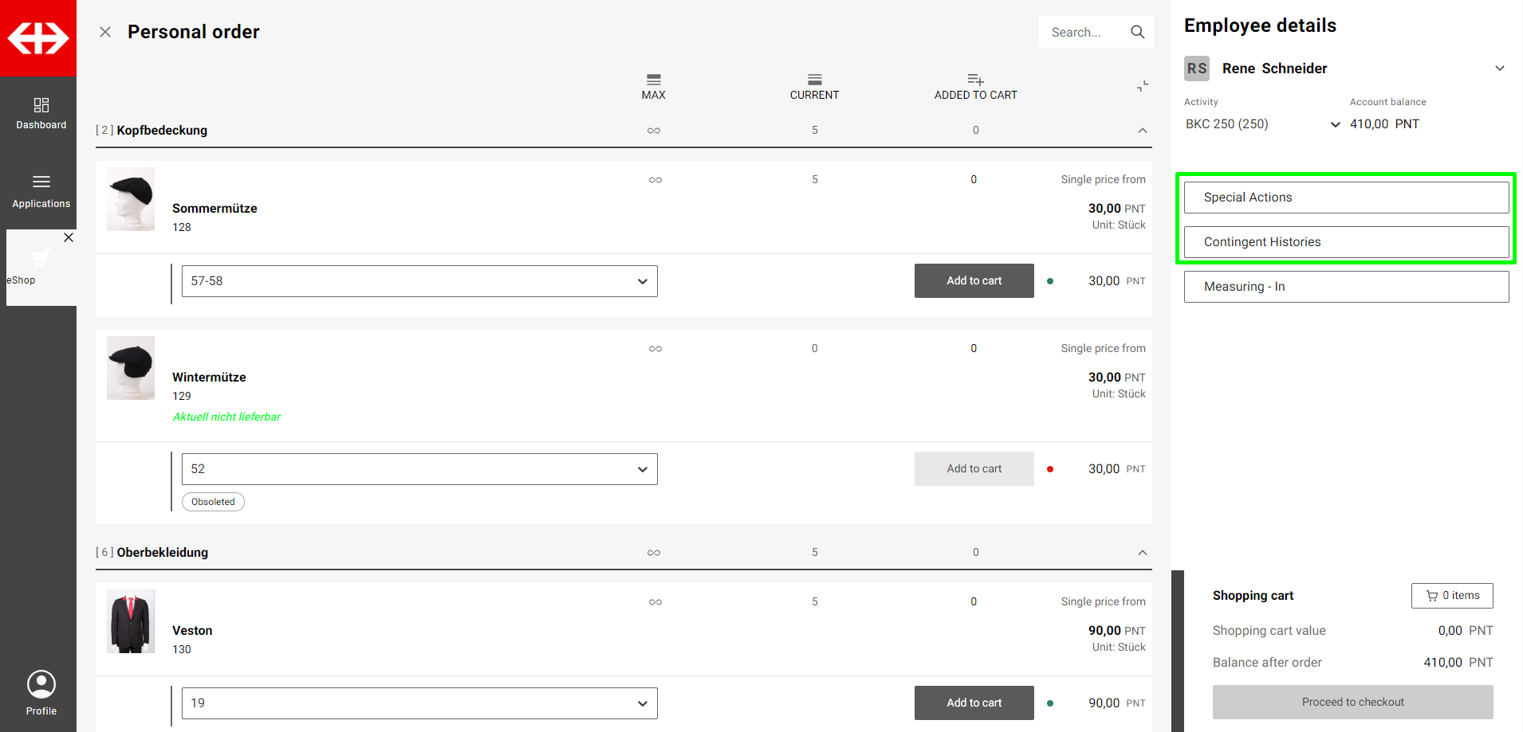1523x732 pixels.
Task: Expand the Rene Schneider employee details
Action: 1499,69
